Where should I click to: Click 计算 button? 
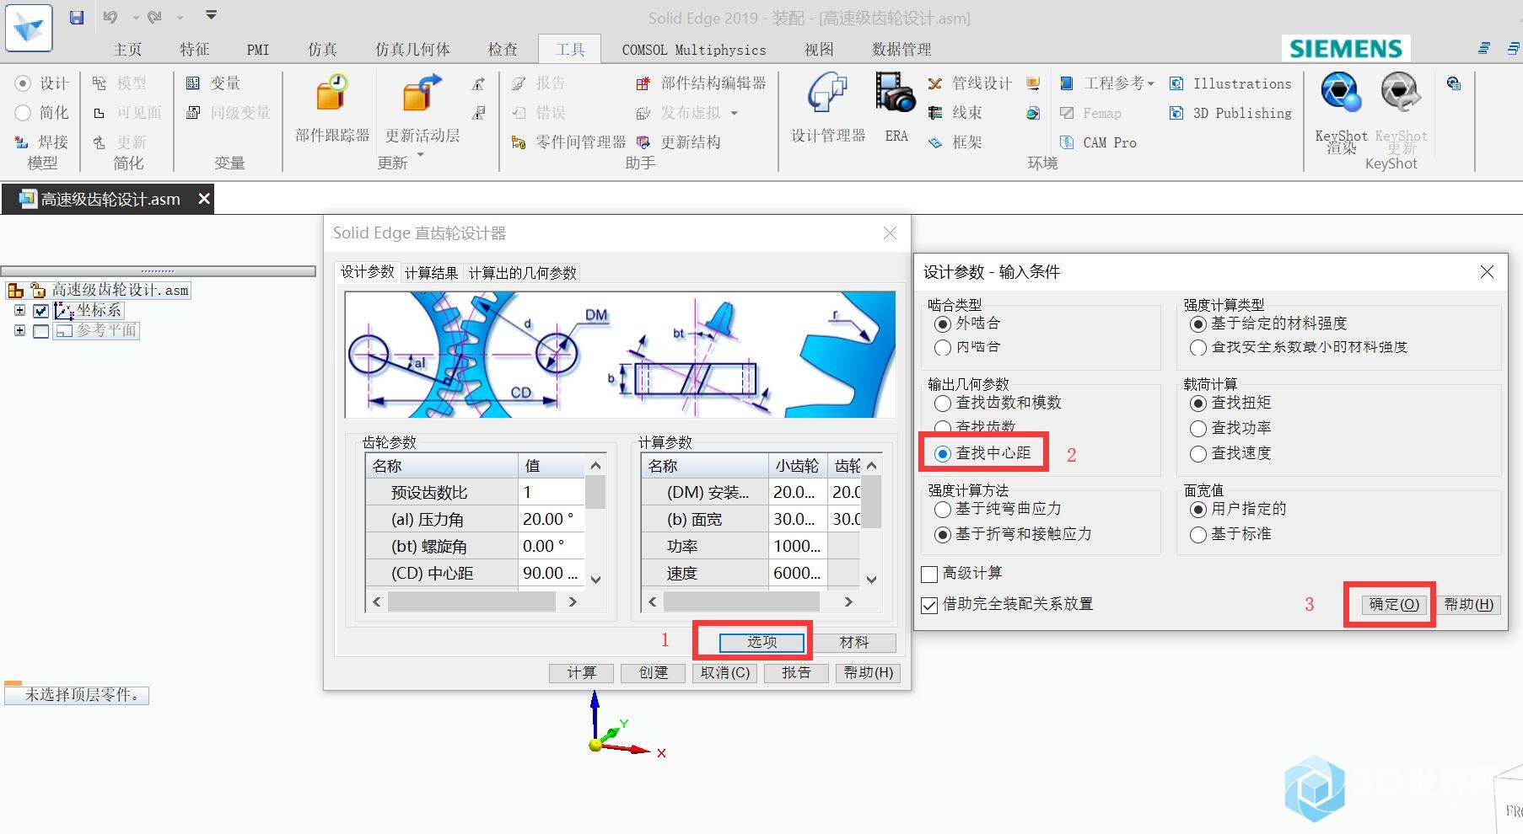581,672
